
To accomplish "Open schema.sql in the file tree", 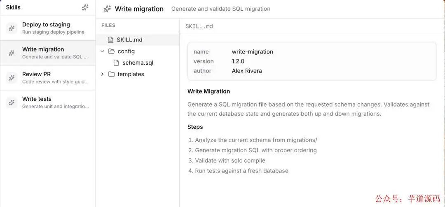I will (138, 63).
